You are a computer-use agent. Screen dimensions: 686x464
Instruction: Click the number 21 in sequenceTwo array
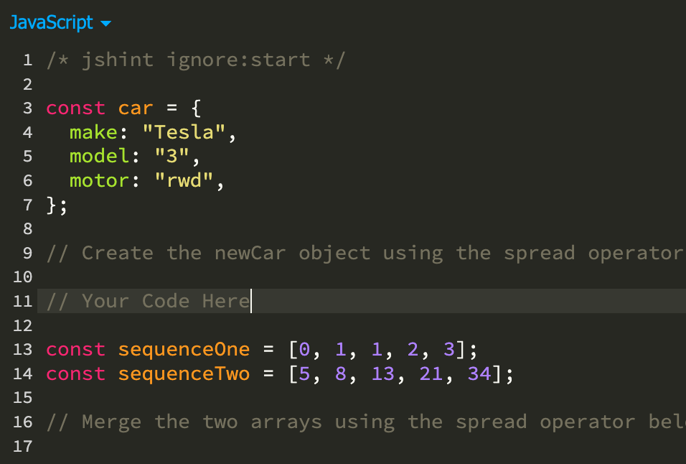click(x=431, y=373)
